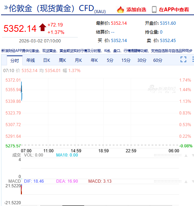The width and height of the screenshot is (194, 206).
Task: Click the 买价 value 5352.14
Action: pos(119,41)
